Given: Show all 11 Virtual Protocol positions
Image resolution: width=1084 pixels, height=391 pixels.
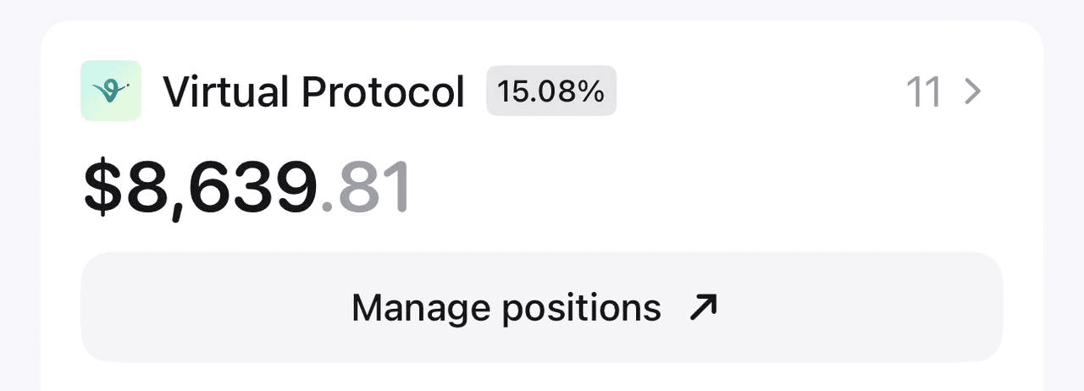Looking at the screenshot, I should [944, 91].
